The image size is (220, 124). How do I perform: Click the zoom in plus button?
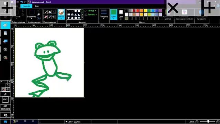pos(218,122)
